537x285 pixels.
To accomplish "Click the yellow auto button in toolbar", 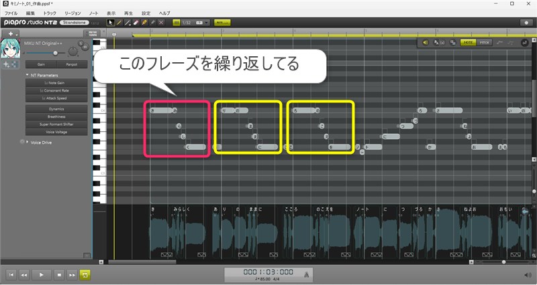I will 222,23.
